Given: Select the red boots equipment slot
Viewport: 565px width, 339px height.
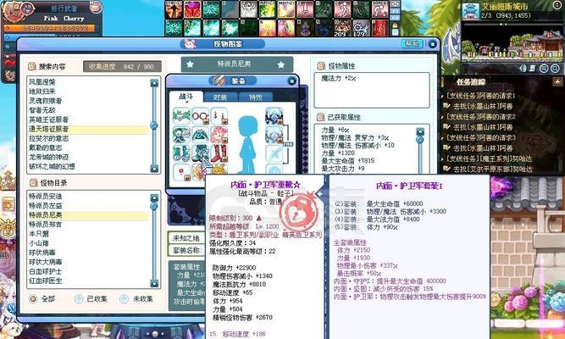Looking at the screenshot, I should coord(219,153).
